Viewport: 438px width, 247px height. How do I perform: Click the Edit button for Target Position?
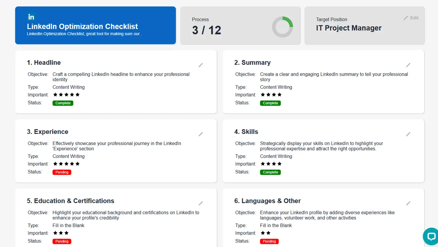coord(411,18)
